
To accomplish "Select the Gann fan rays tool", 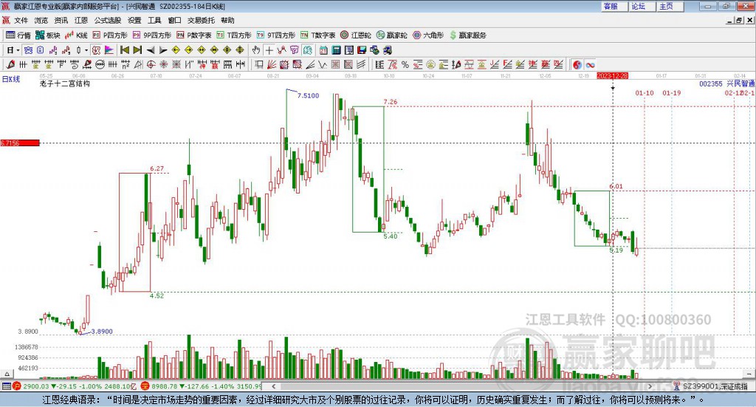I will (x=272, y=64).
